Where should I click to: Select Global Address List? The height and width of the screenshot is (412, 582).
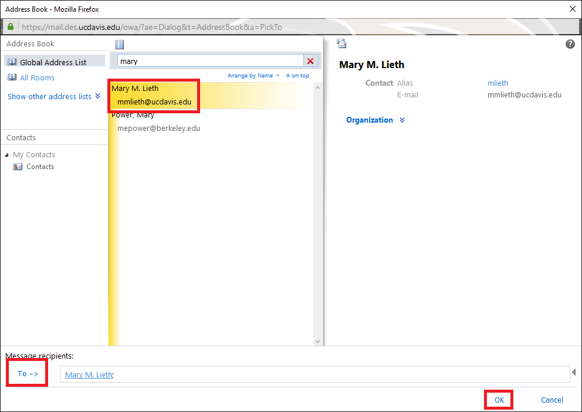pyautogui.click(x=55, y=62)
